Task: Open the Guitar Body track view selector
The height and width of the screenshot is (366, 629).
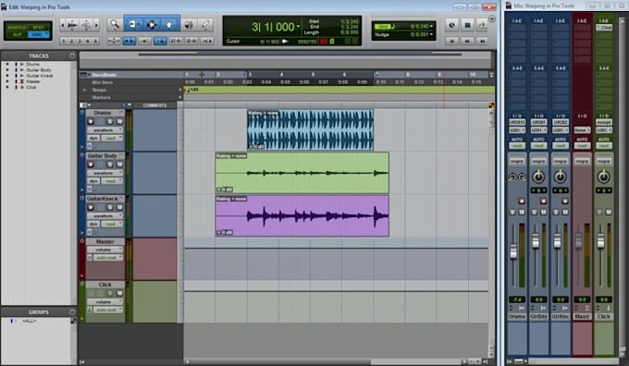Action: (105, 173)
